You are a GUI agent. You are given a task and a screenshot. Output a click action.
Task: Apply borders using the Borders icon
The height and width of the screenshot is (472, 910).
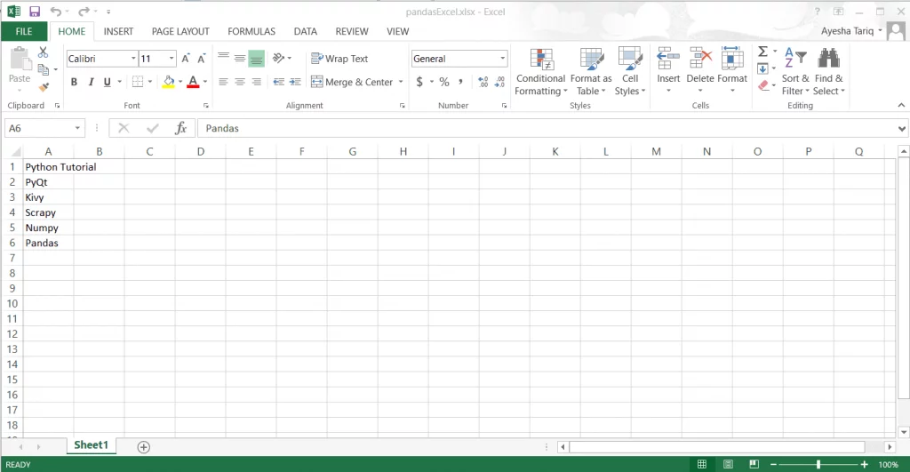[x=138, y=82]
